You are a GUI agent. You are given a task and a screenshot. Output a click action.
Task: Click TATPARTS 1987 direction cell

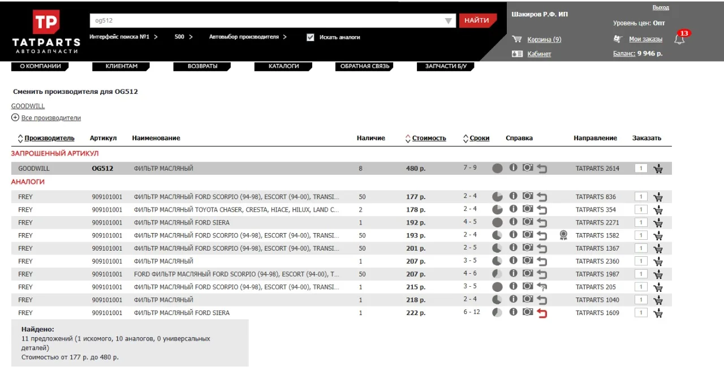pyautogui.click(x=597, y=274)
